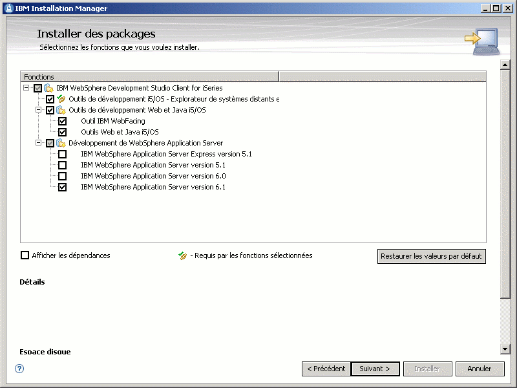Click the Détails section heading
517x388 pixels.
(x=32, y=282)
